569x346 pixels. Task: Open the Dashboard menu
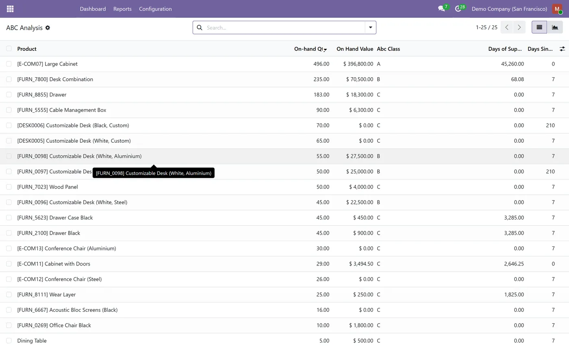tap(93, 9)
